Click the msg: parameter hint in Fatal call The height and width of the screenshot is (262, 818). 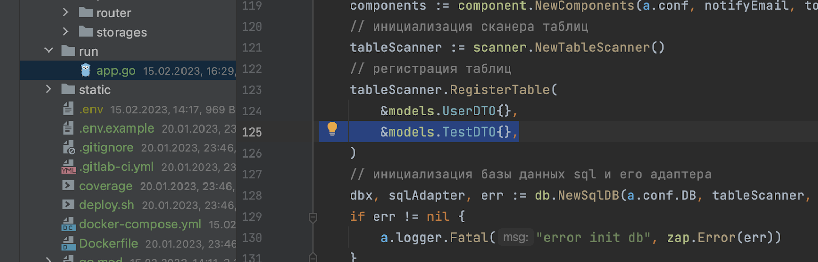tap(515, 238)
